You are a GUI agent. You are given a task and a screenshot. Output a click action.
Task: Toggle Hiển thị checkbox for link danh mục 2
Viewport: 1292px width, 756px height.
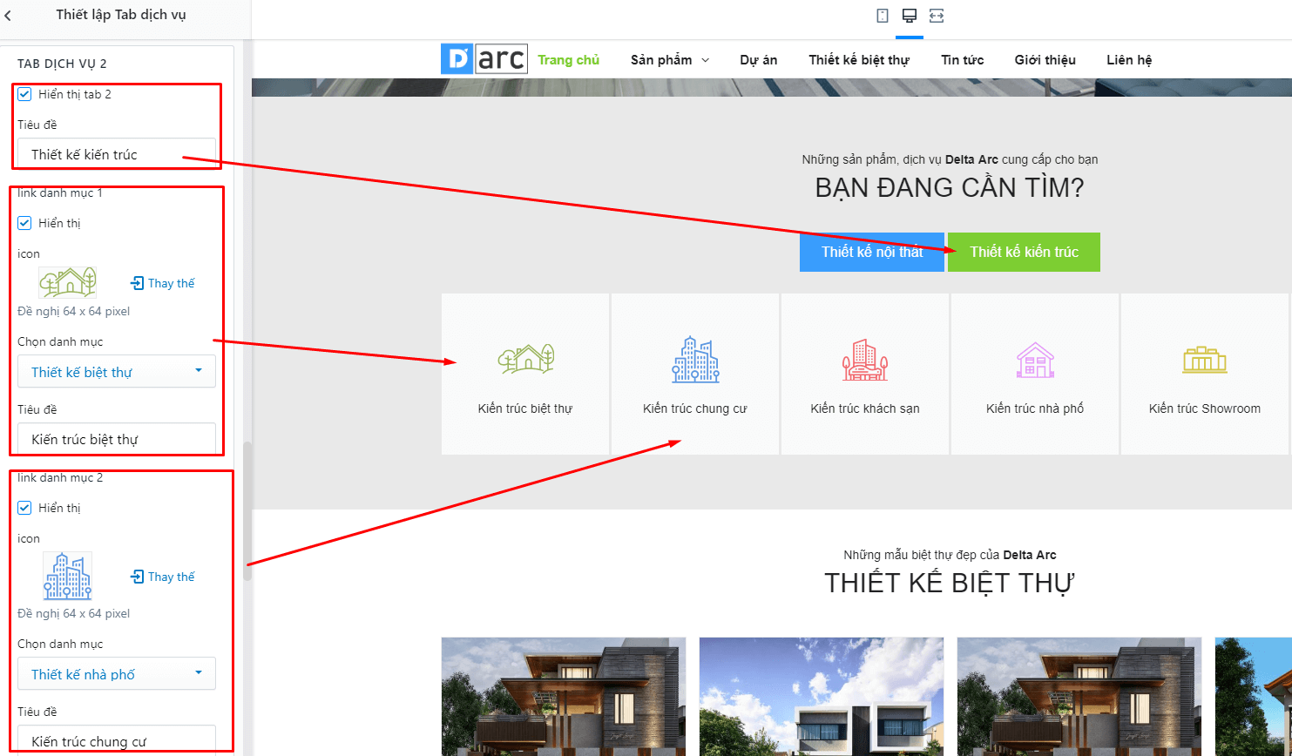coord(24,508)
